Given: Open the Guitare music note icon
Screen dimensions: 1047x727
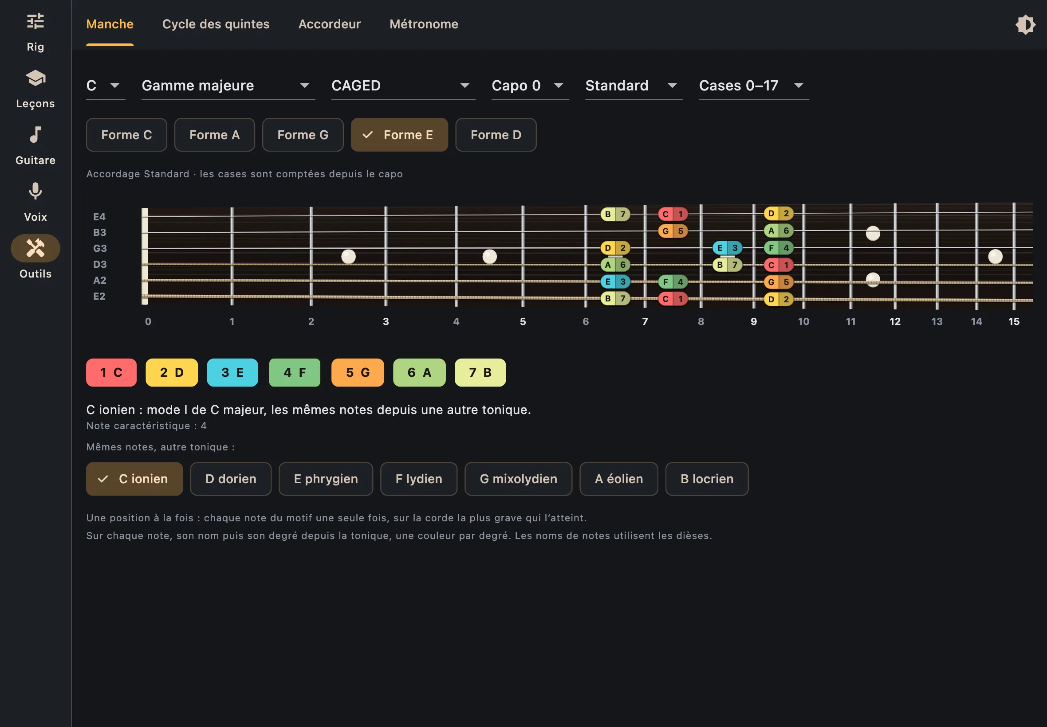Looking at the screenshot, I should pos(35,135).
